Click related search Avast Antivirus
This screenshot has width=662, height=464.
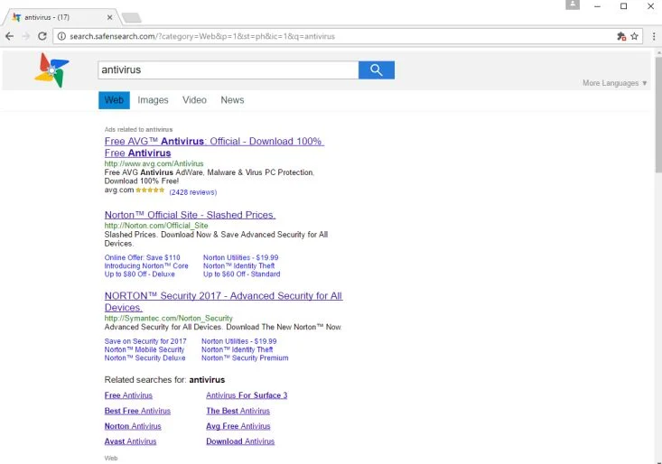coord(130,441)
